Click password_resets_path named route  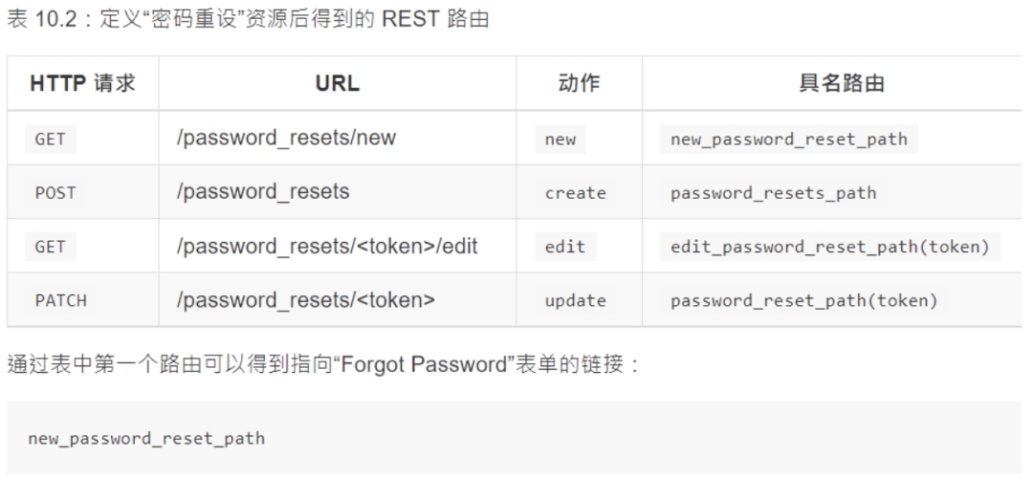[x=774, y=193]
